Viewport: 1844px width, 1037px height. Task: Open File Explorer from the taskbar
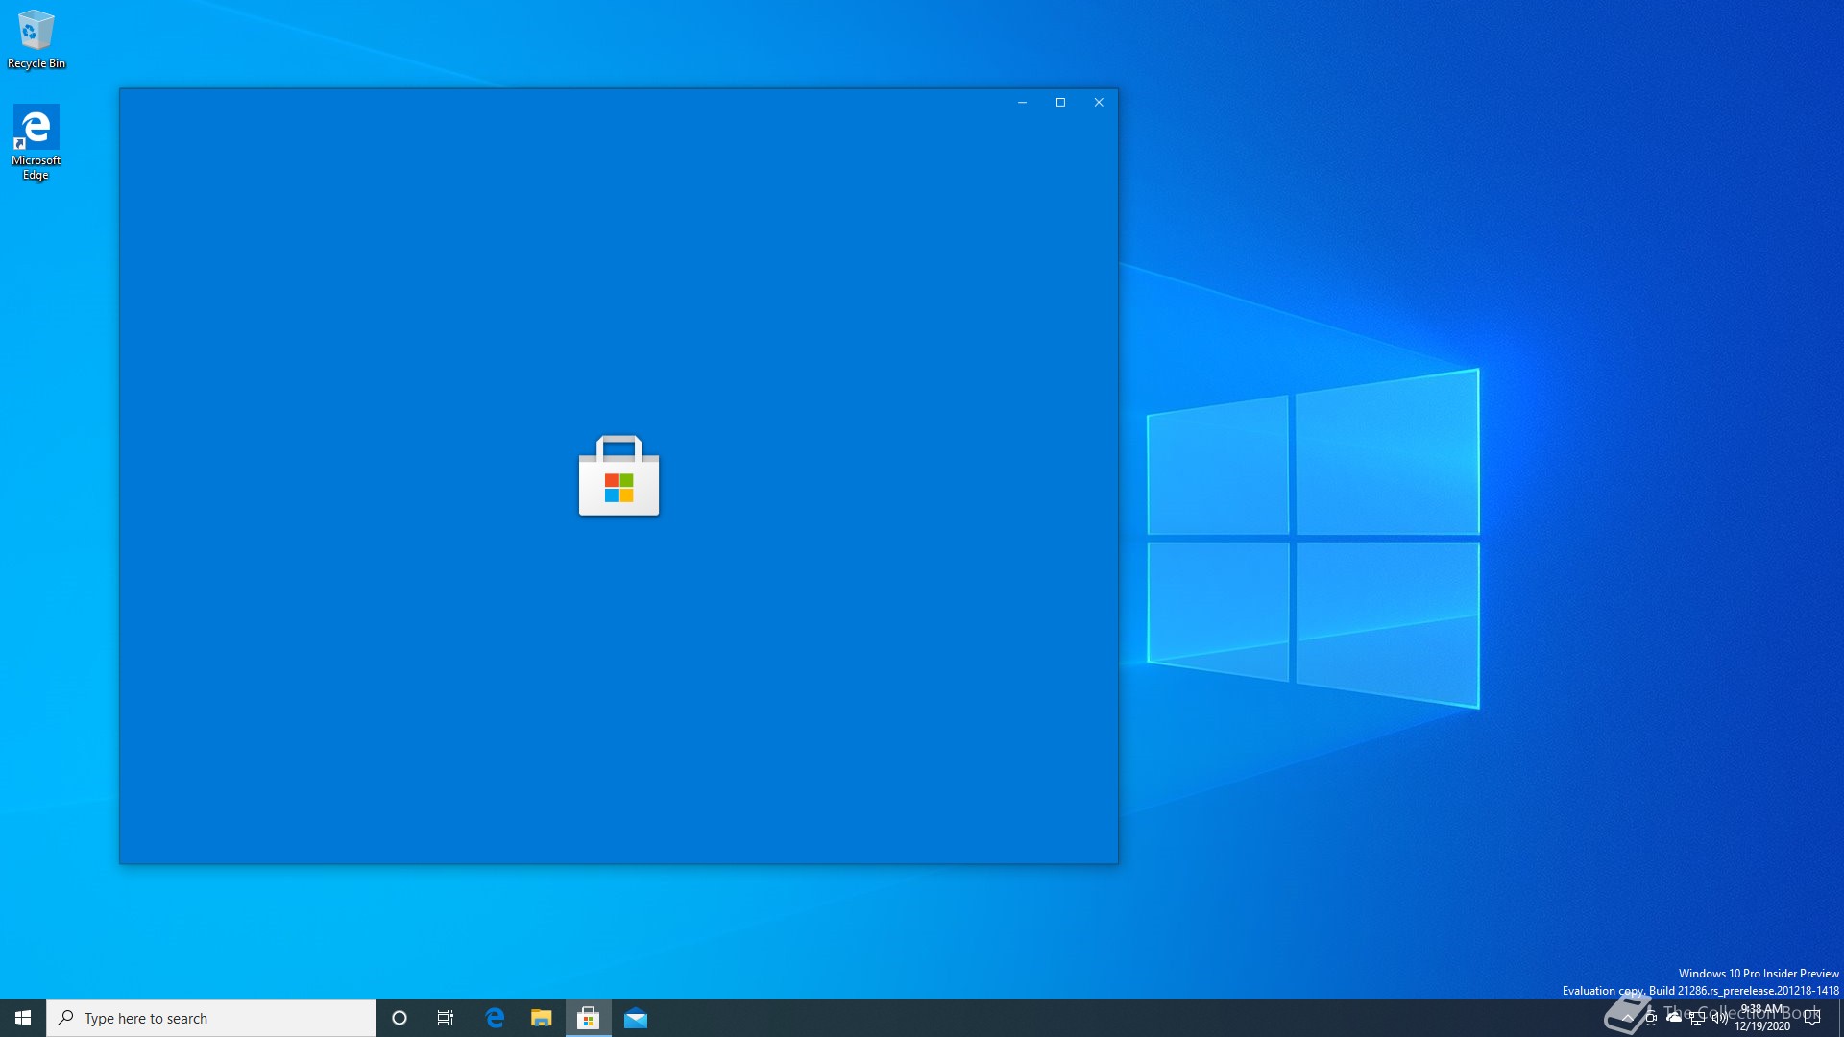[542, 1018]
